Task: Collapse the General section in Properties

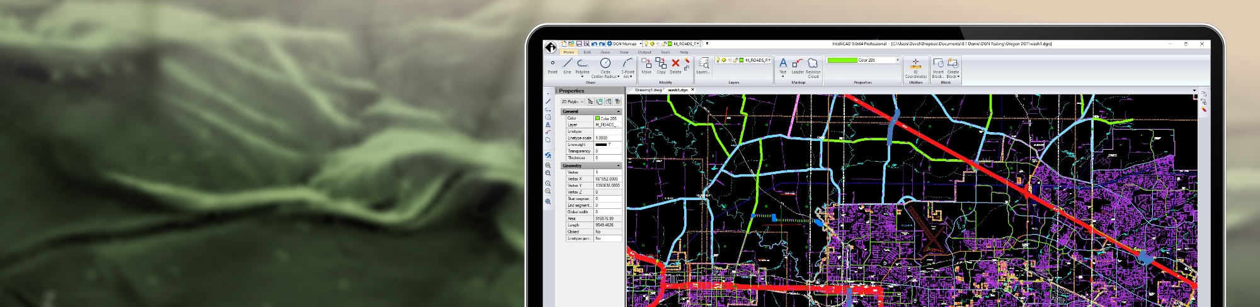Action: [618, 111]
